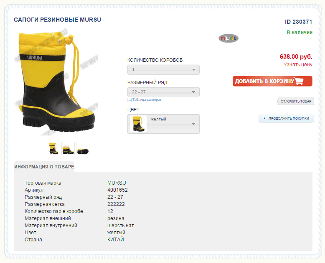The width and height of the screenshot is (325, 263).
Task: Open the 'Таблица размеров' size chart link
Action: [144, 100]
